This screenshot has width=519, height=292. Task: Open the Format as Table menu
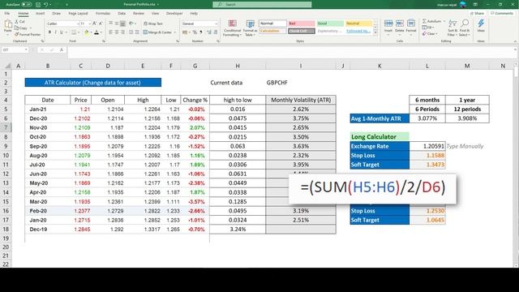[250, 28]
